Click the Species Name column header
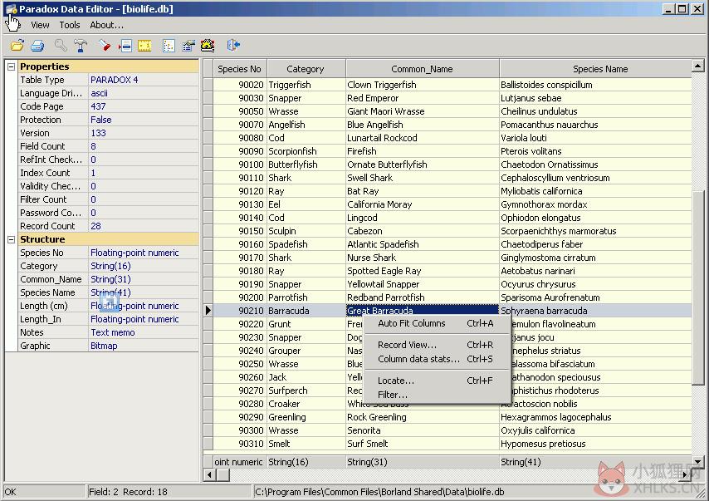The image size is (709, 501). 595,69
